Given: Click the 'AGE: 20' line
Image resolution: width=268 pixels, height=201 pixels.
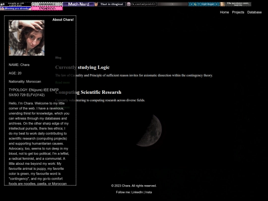Looking at the screenshot, I should 15,73.
